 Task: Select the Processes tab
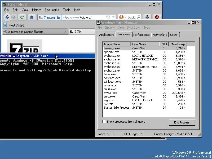coord(124,34)
